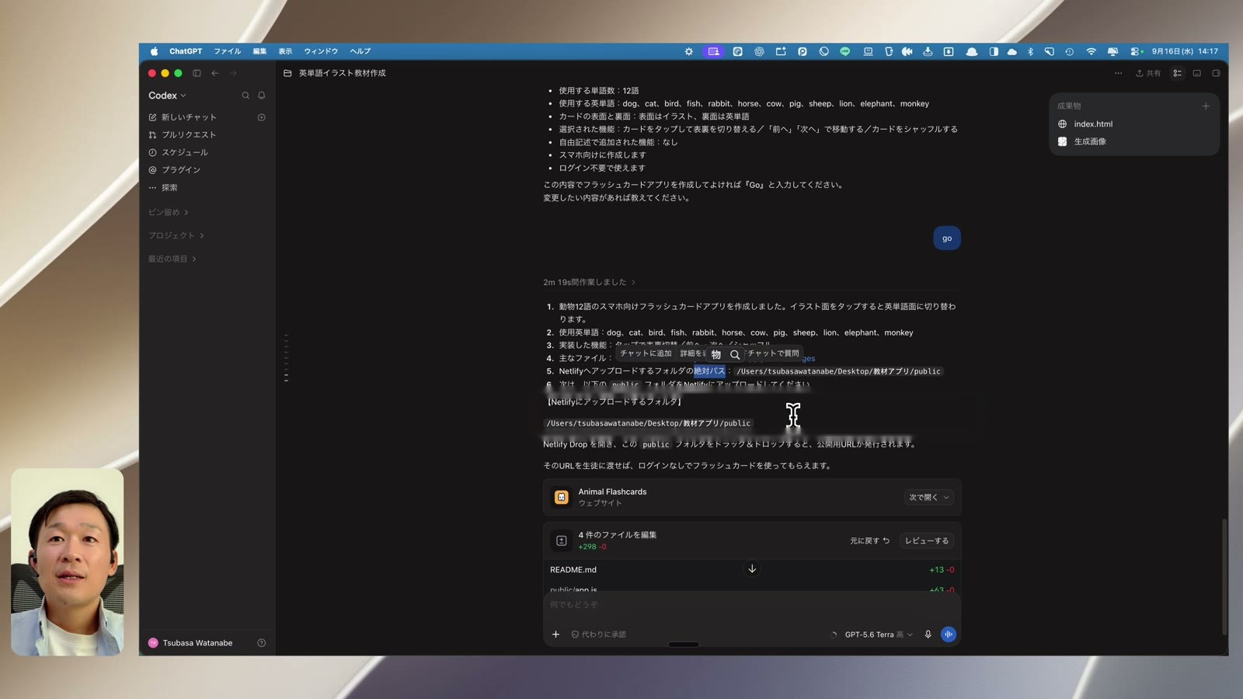Viewport: 1243px width, 699px height.
Task: Expand the ピン留め section
Action: [x=169, y=212]
